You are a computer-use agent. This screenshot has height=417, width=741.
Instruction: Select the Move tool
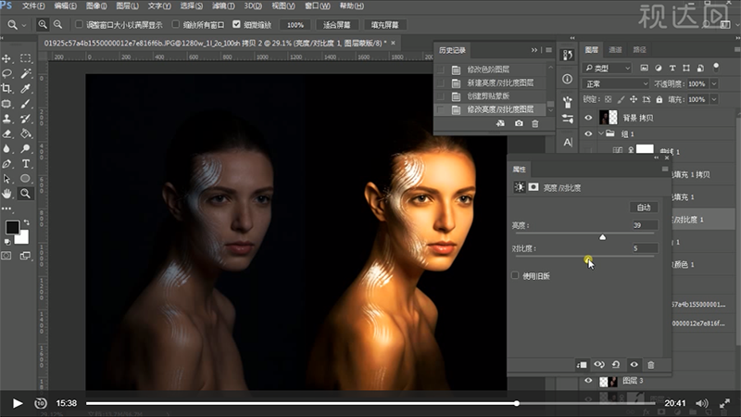(x=7, y=58)
